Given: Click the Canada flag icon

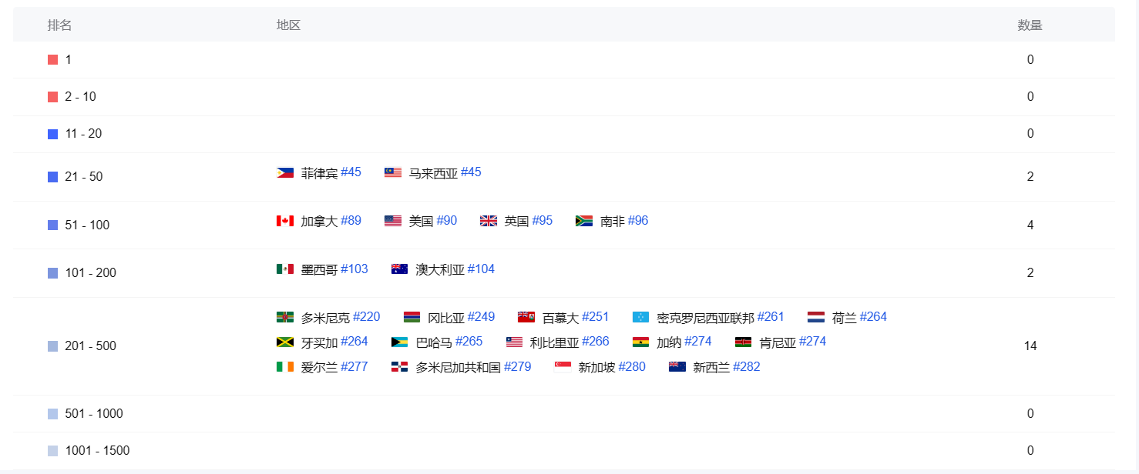Looking at the screenshot, I should tap(285, 222).
